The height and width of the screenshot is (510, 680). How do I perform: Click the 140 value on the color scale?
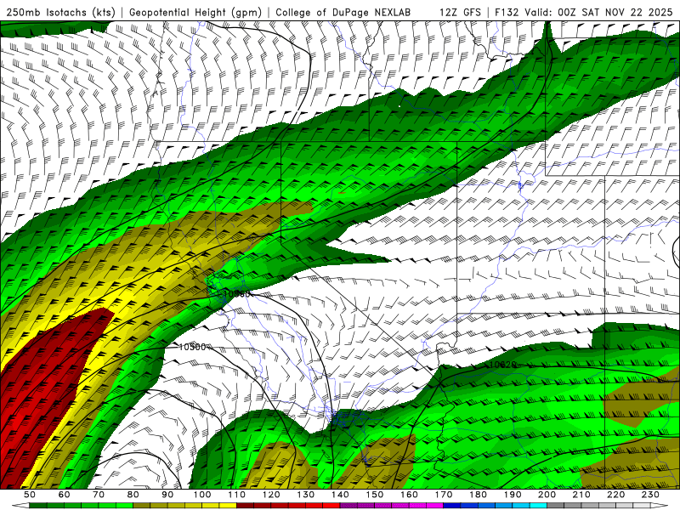[x=340, y=495]
